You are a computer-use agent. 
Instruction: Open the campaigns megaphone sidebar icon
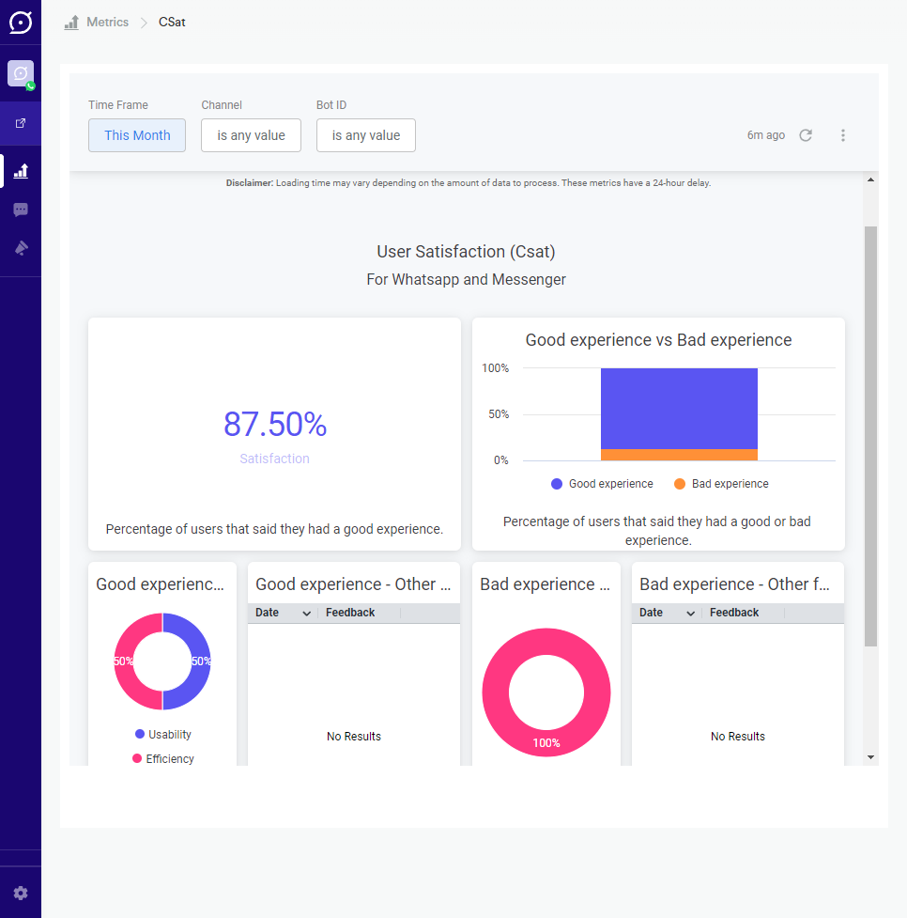coord(21,248)
